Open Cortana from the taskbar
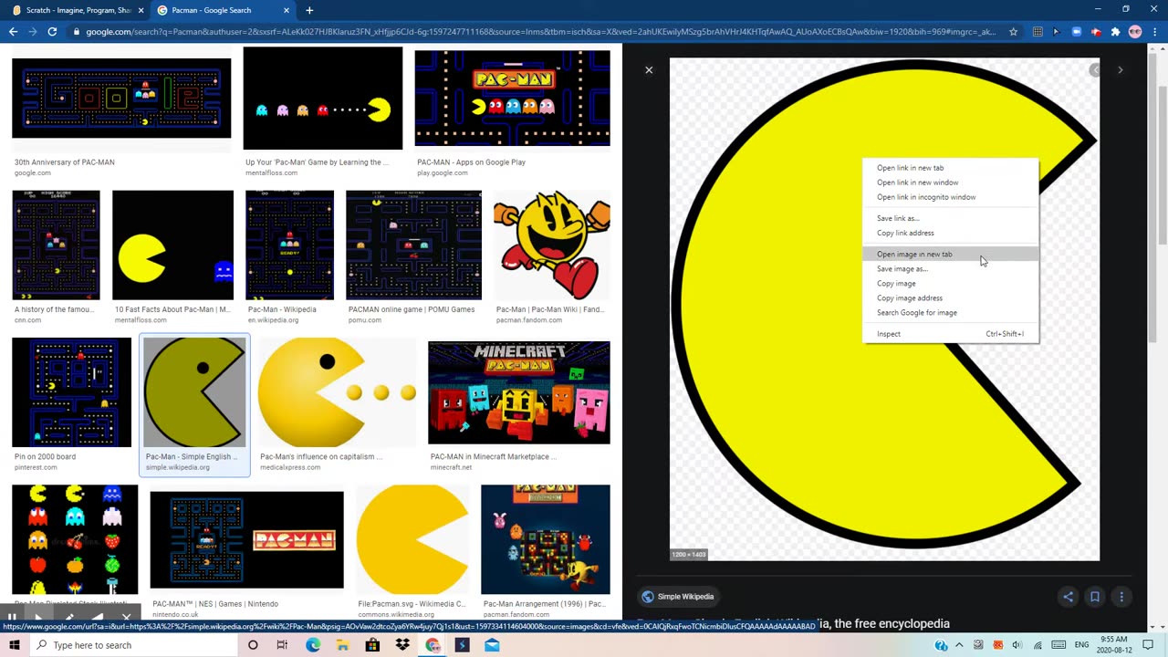The width and height of the screenshot is (1168, 657). (x=253, y=645)
